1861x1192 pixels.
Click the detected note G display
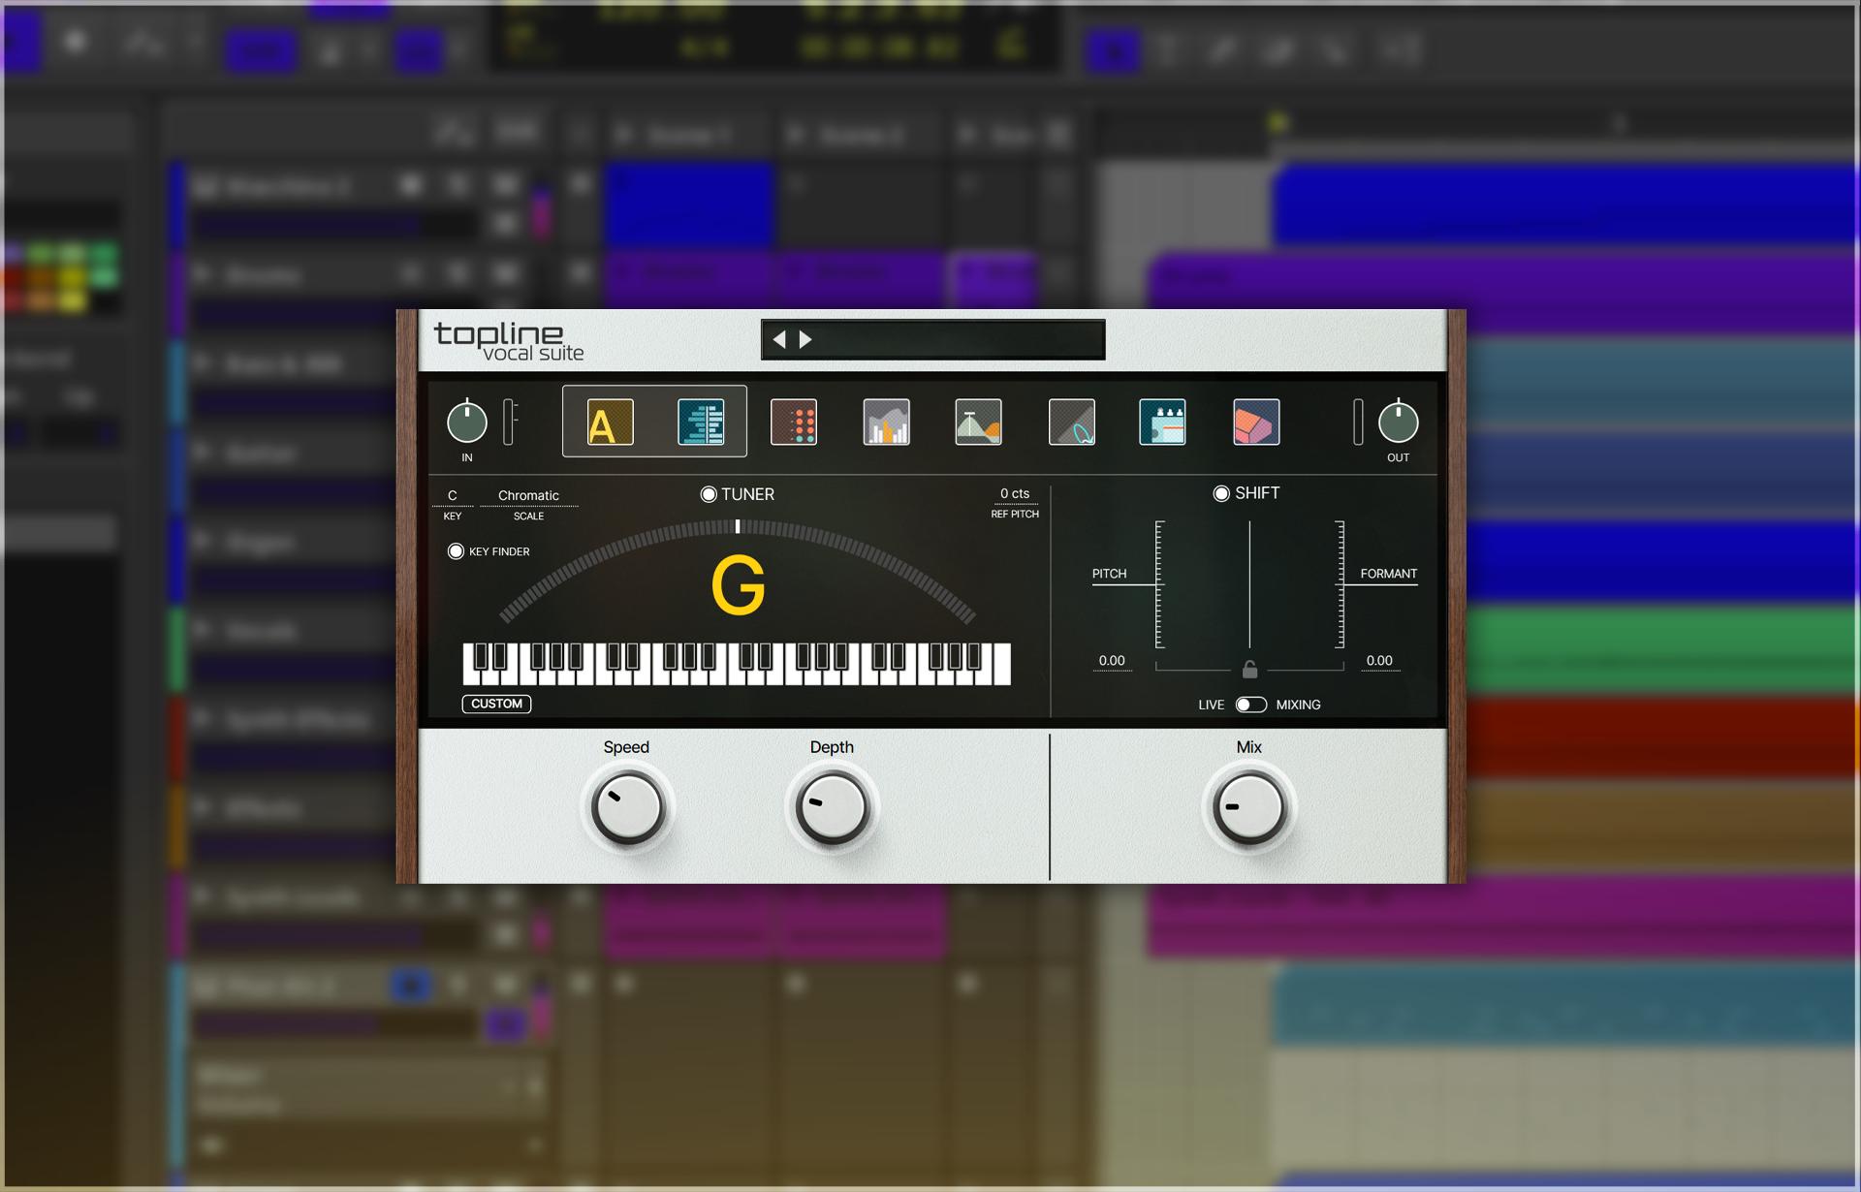[x=738, y=585]
